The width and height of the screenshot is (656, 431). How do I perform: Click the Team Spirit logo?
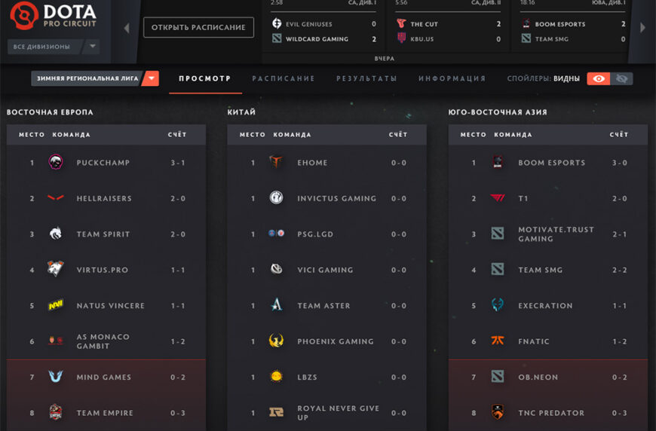click(56, 234)
